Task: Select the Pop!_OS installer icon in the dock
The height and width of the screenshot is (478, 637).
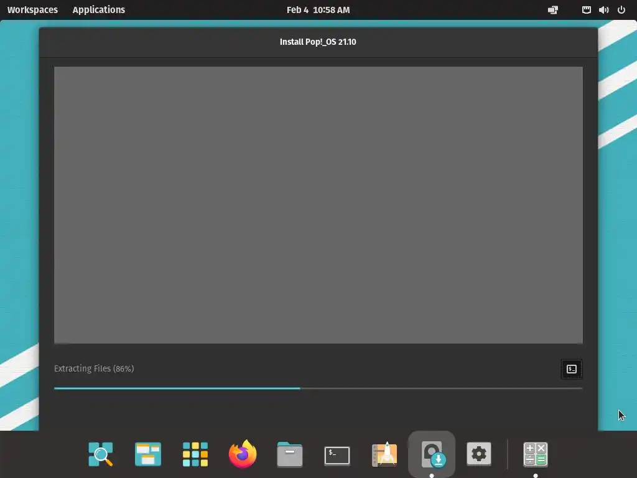Action: coord(432,454)
